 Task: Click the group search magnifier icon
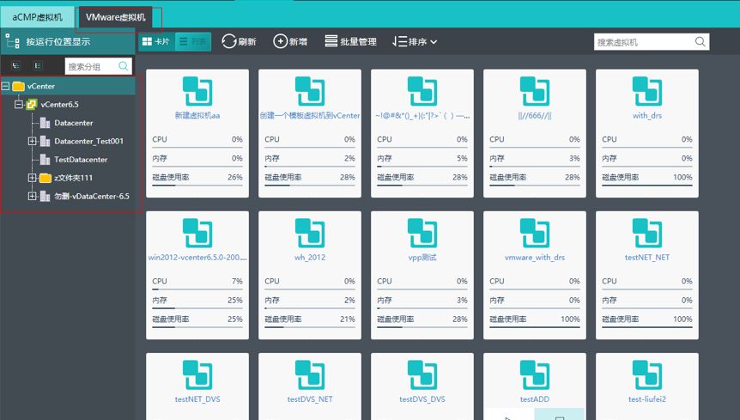(x=124, y=66)
